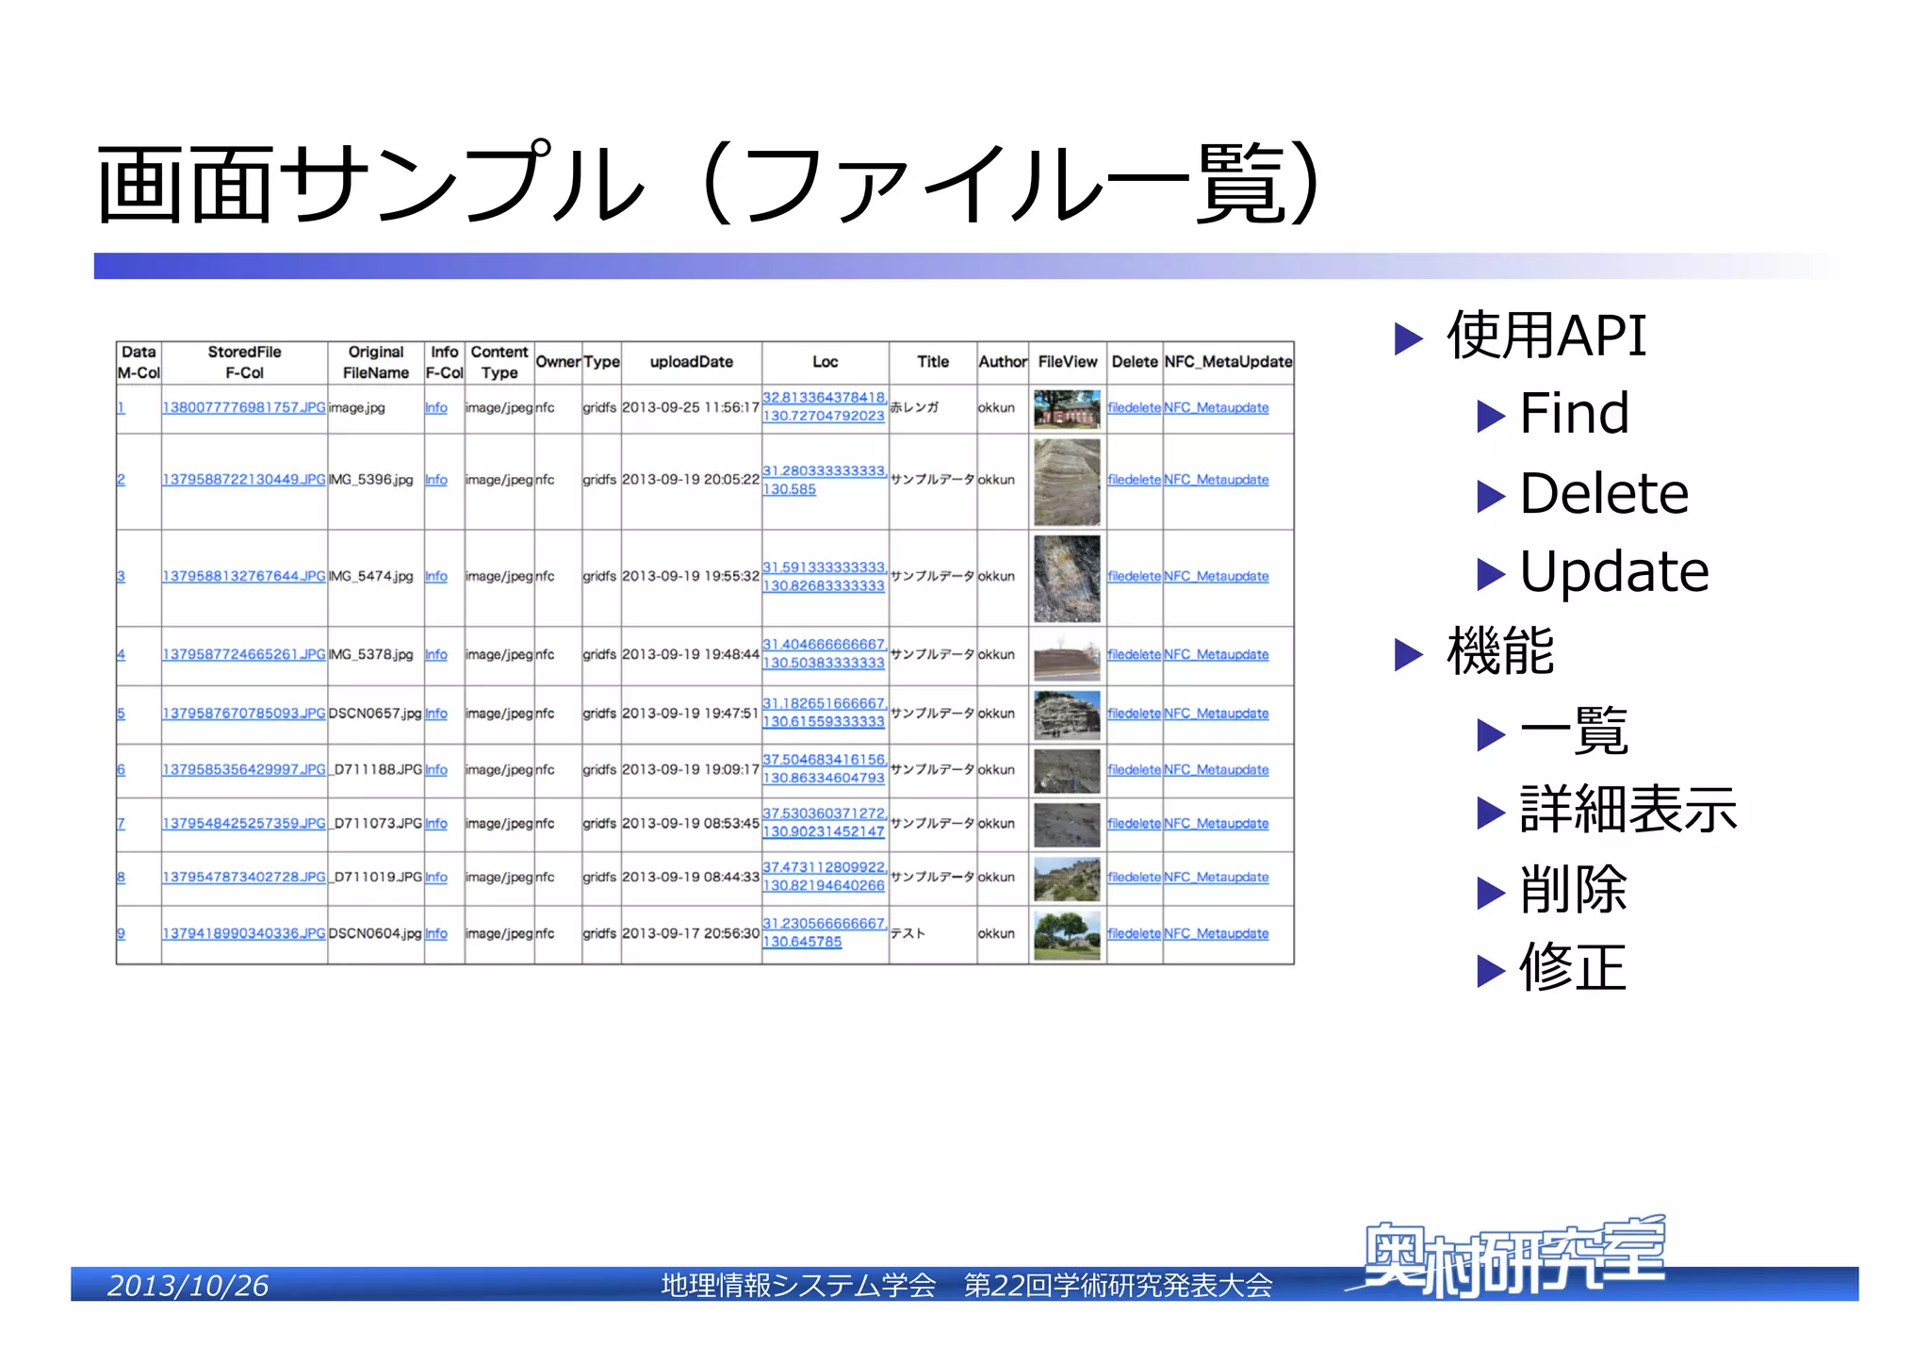Click NFC_Metaupdate for image.jpg row

click(x=1217, y=407)
